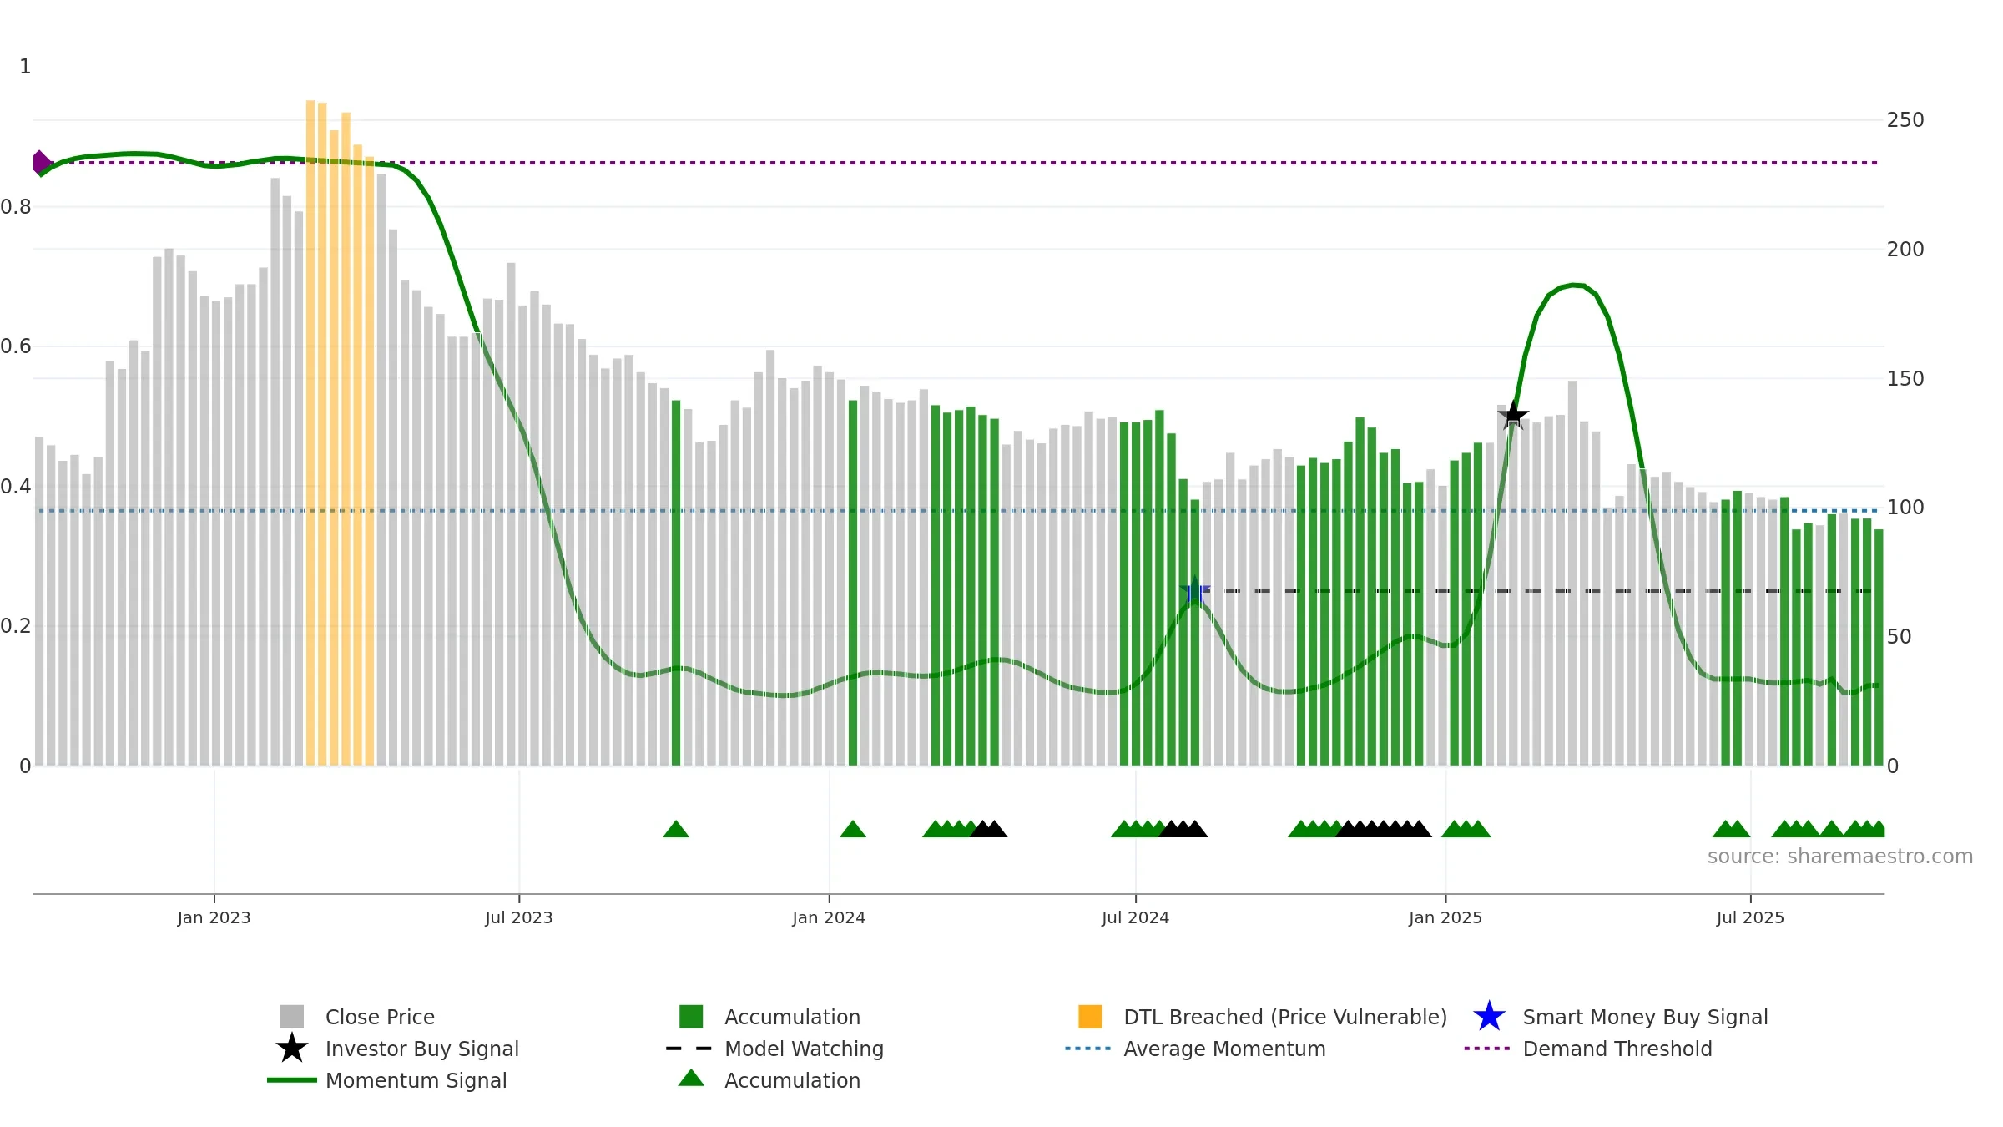Select the Investor Buy Signal legend star icon
Screen dimensions: 2003x1127
pos(292,1049)
